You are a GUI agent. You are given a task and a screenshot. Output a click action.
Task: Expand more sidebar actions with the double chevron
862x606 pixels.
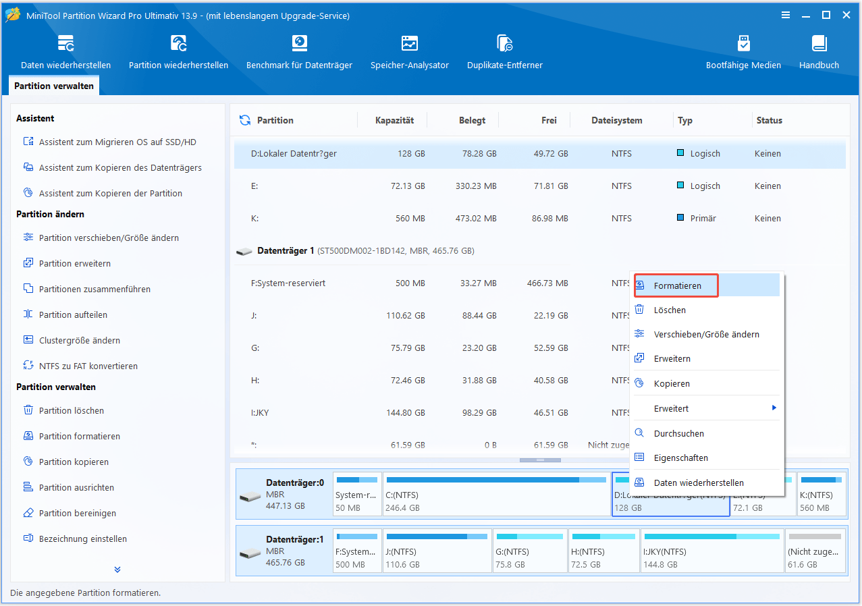point(117,570)
